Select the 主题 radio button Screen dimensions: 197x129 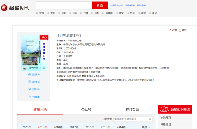[48, 13]
